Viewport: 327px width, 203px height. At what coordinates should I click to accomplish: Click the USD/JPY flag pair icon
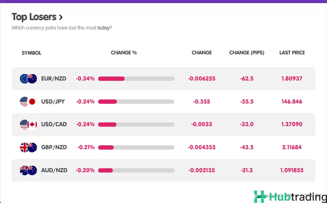pyautogui.click(x=28, y=102)
